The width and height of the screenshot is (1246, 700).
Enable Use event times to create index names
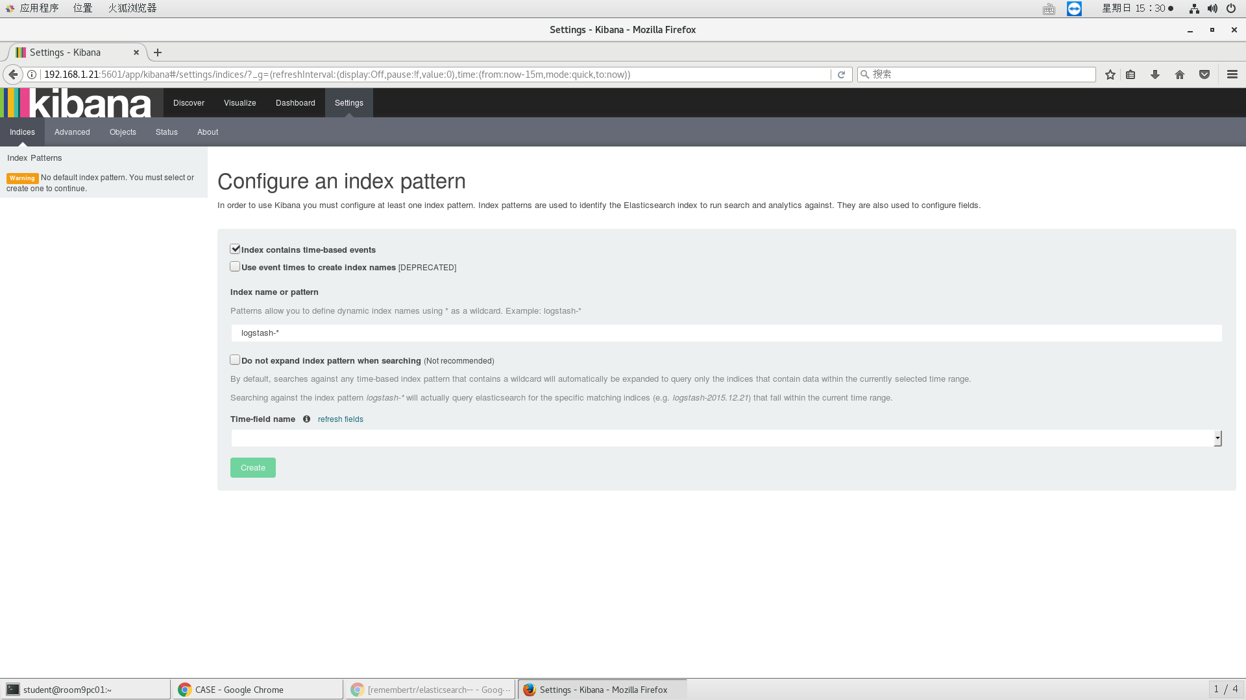coord(235,266)
